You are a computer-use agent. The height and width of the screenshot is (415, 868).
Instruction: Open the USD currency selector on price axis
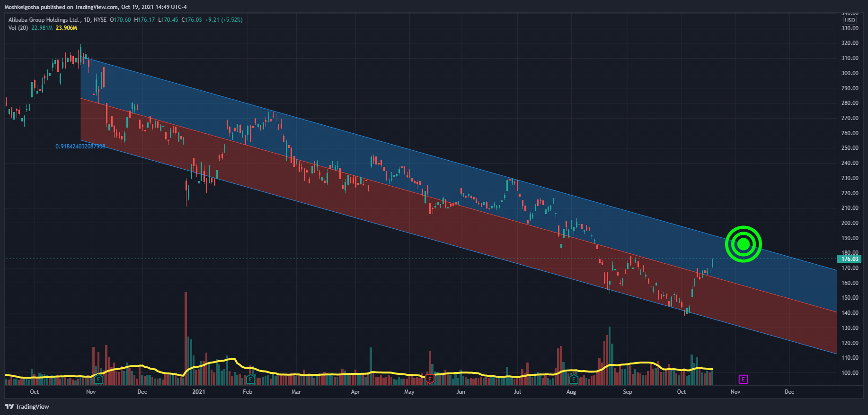click(850, 20)
